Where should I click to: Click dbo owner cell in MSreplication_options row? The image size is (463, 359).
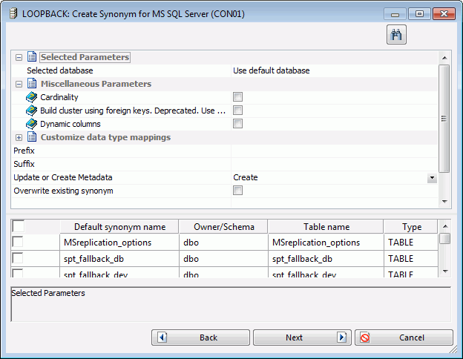pos(223,243)
